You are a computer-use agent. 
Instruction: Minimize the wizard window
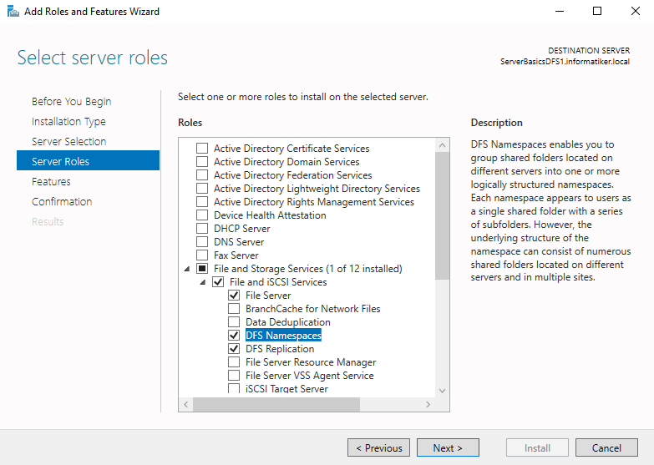tap(560, 11)
